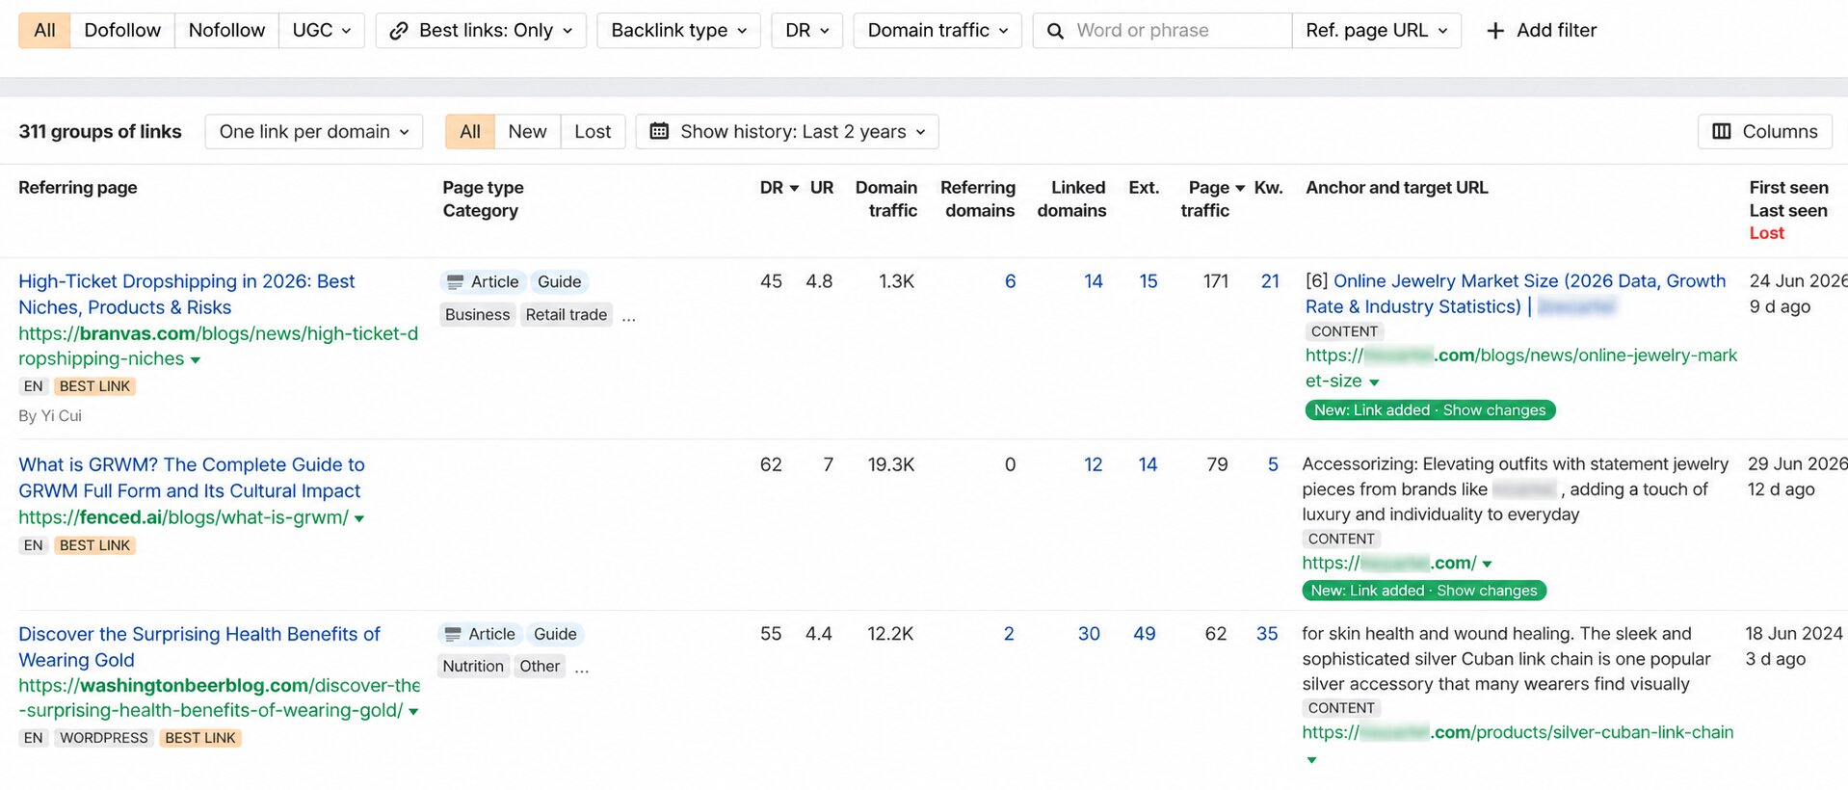This screenshot has width=1848, height=790.
Task: Open the Domain traffic filter
Action: (937, 30)
